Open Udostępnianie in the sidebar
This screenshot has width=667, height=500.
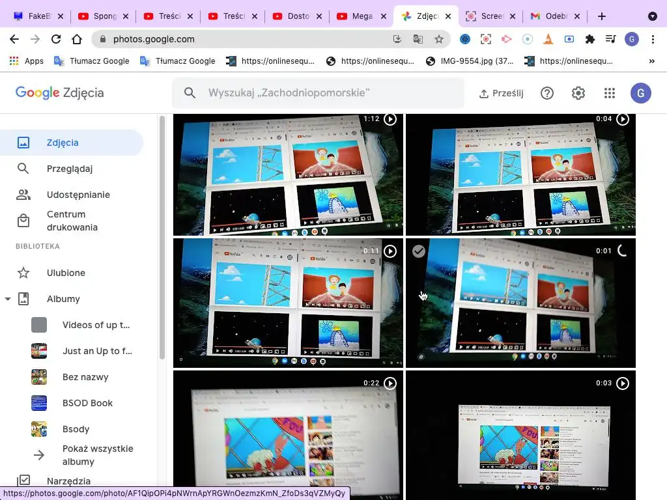click(x=72, y=195)
